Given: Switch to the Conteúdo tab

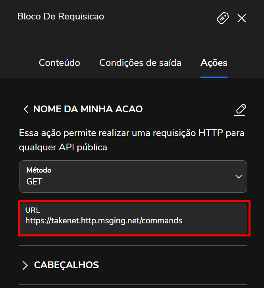Looking at the screenshot, I should [x=60, y=63].
